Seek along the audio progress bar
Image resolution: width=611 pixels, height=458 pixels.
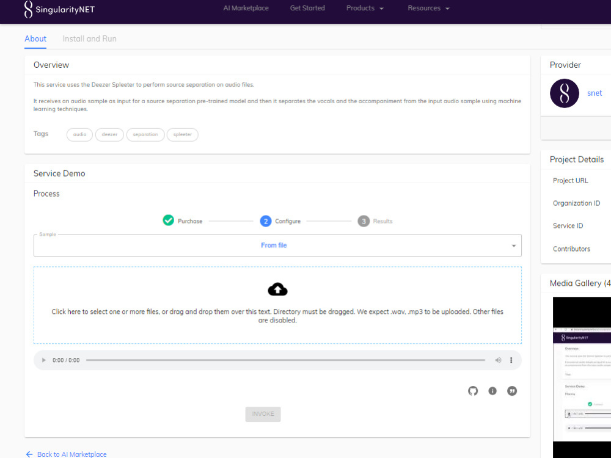285,360
